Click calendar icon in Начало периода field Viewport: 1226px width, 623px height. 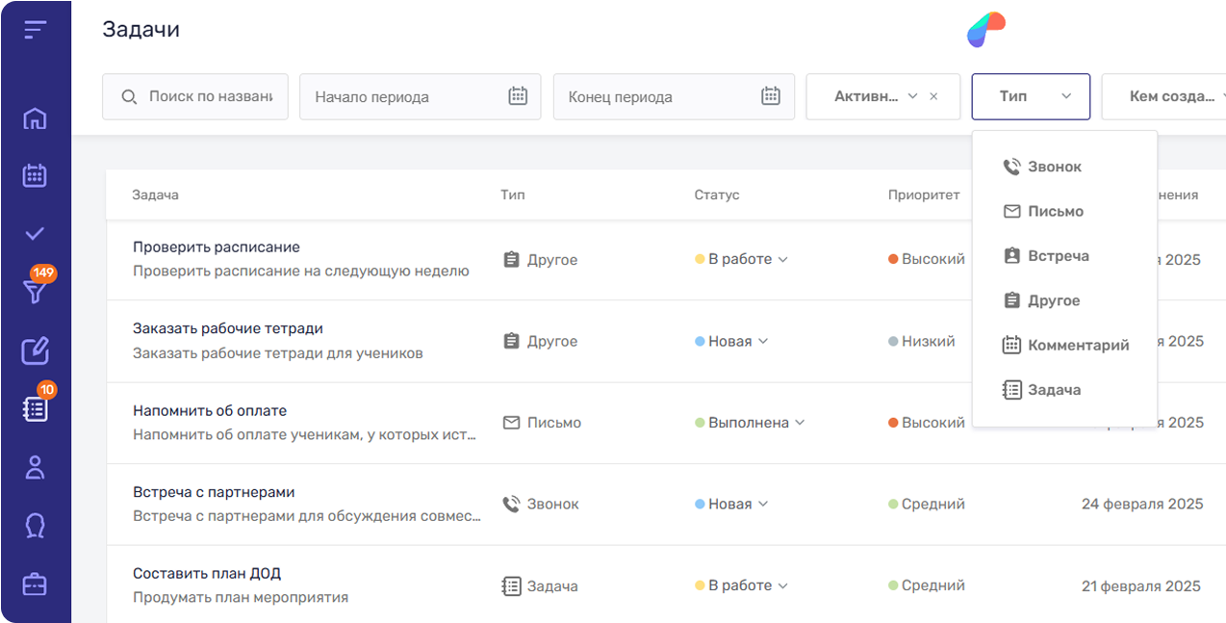[x=518, y=96]
